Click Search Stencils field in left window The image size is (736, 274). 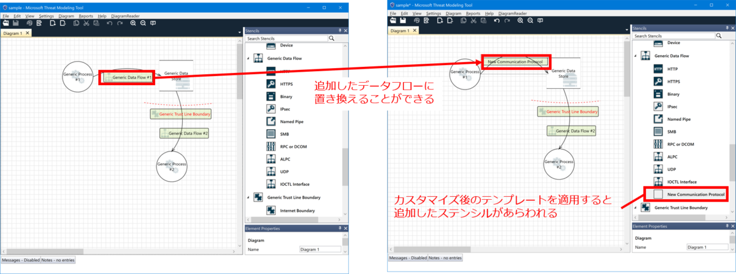286,38
